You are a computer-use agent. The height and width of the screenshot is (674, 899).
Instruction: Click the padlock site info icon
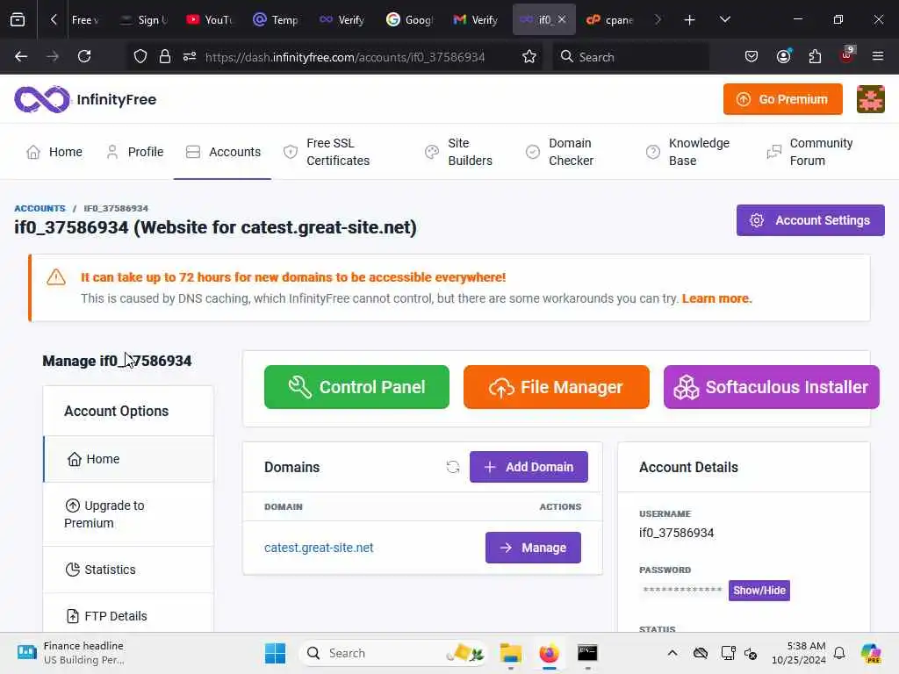pos(165,56)
